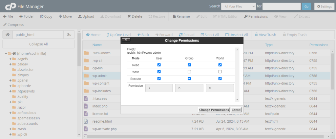Click the Reload icon
The height and width of the screenshot is (139, 336).
[x=181, y=35]
